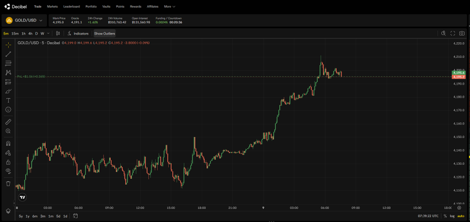Click the GOLD/USD · 5 · Decibel legend title
The width and height of the screenshot is (470, 222).
click(x=39, y=43)
